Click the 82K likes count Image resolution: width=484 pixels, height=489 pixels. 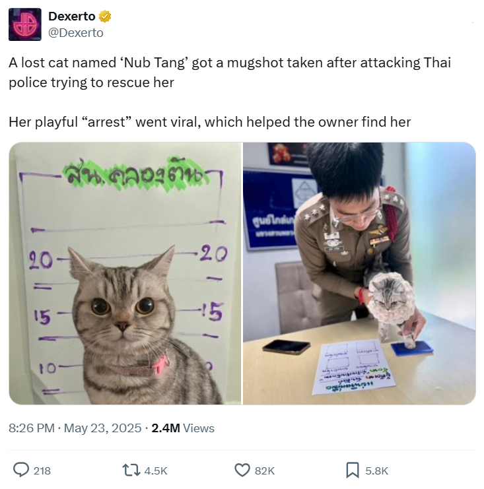pos(265,471)
